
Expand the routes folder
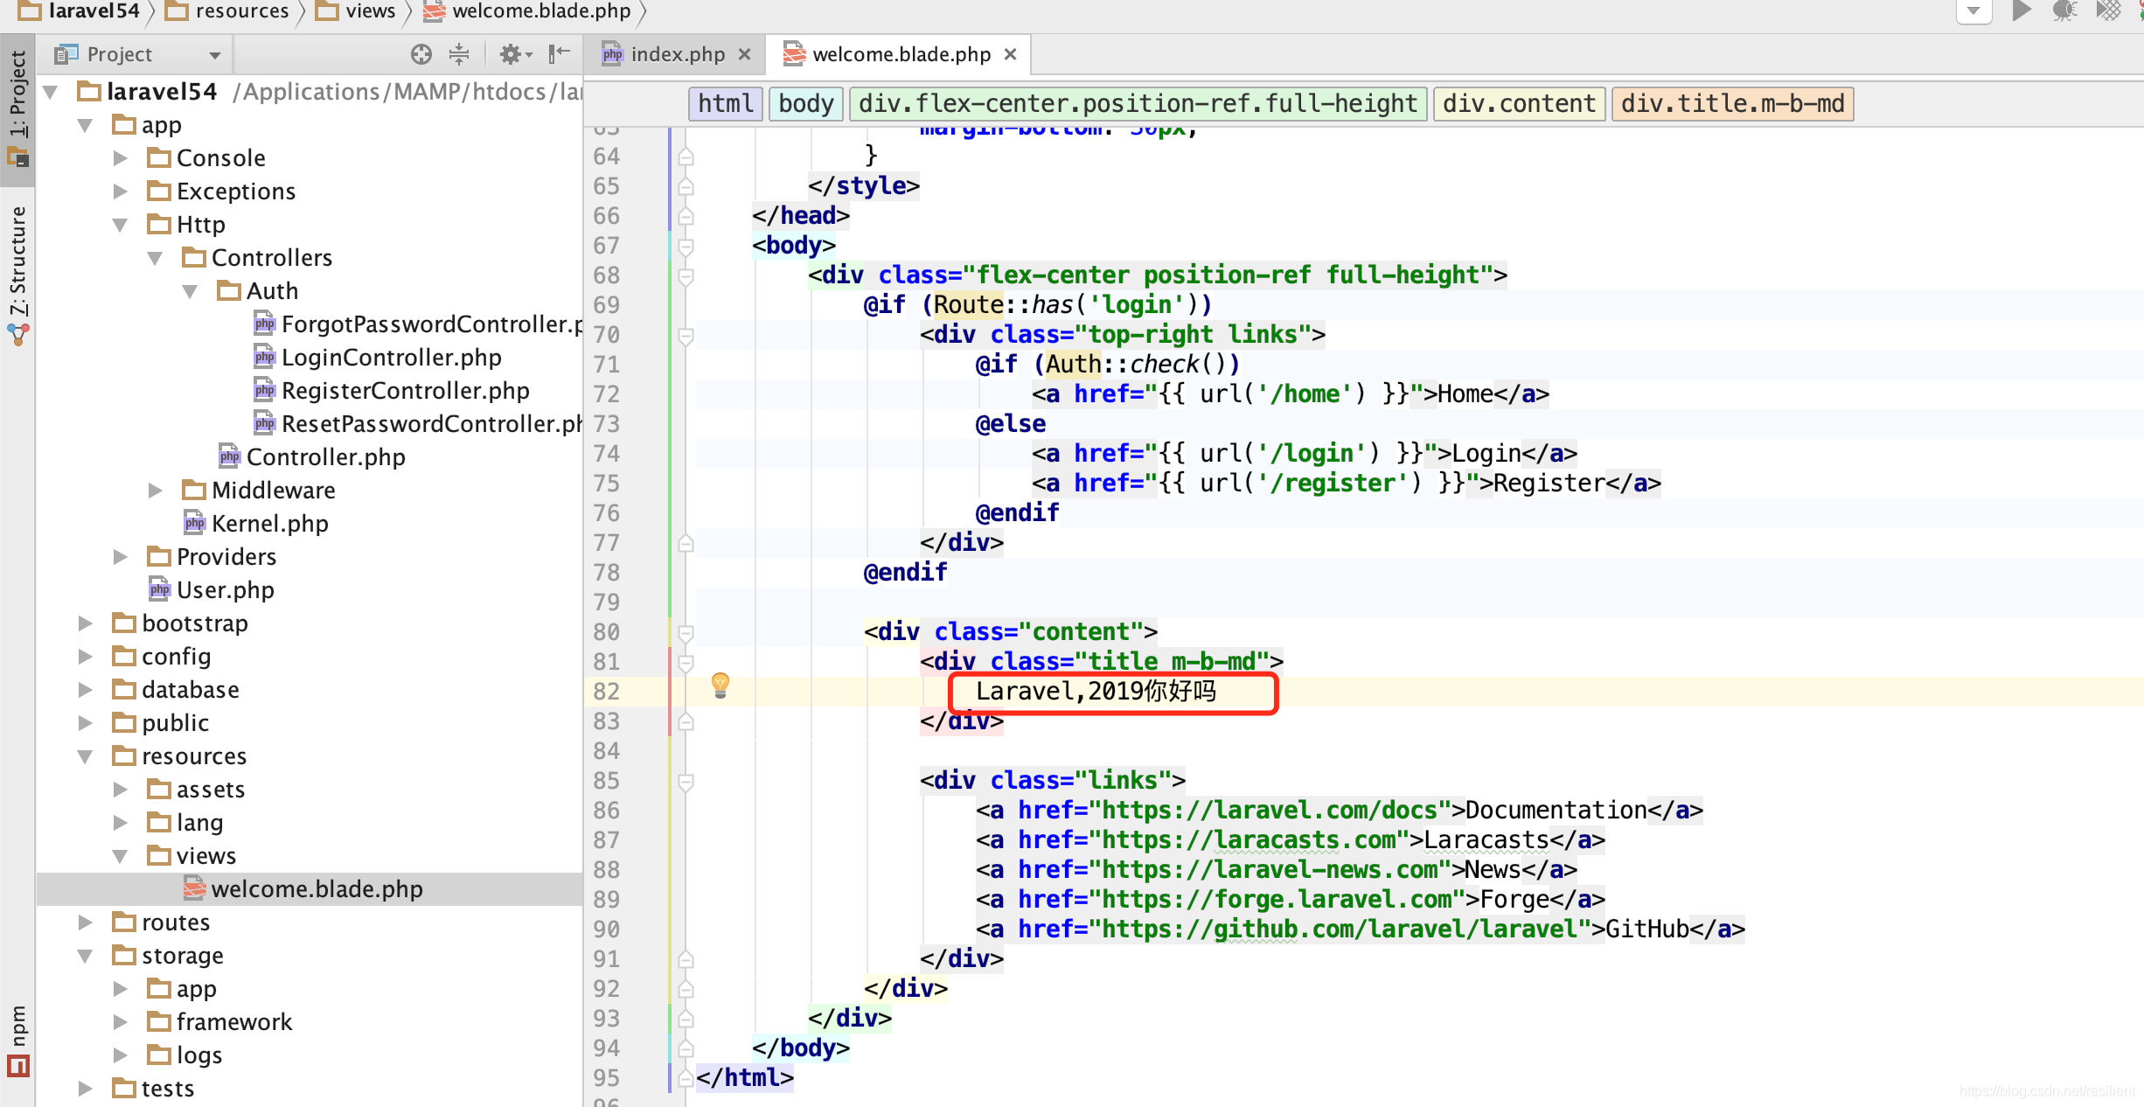86,922
